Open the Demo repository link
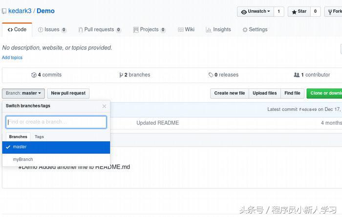 click(x=45, y=11)
